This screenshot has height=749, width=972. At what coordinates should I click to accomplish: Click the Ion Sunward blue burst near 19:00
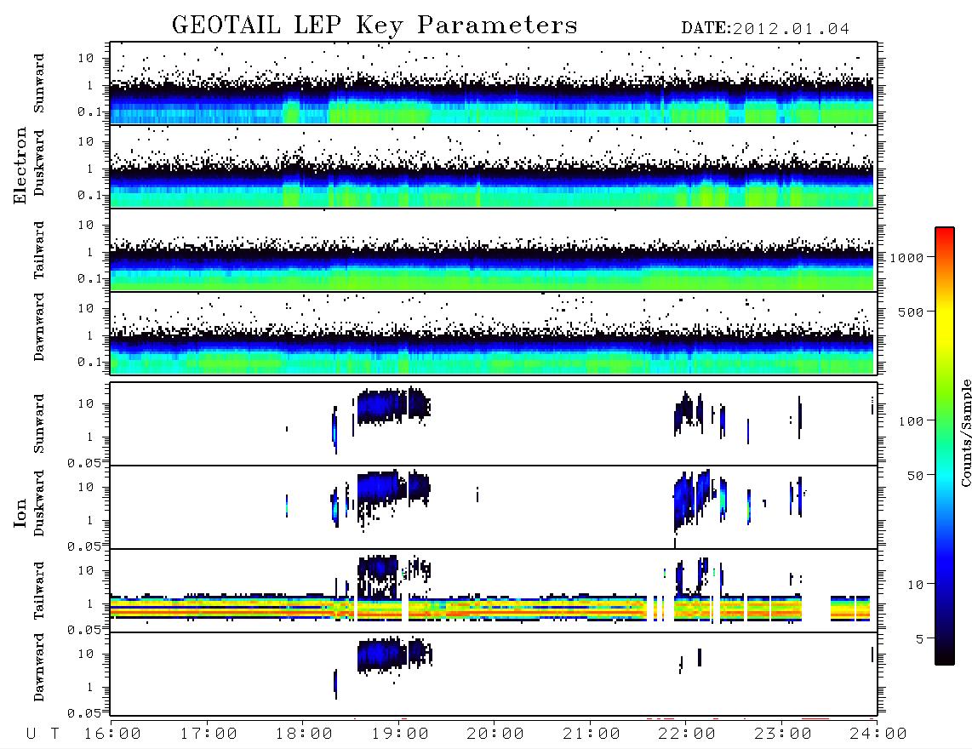point(393,406)
